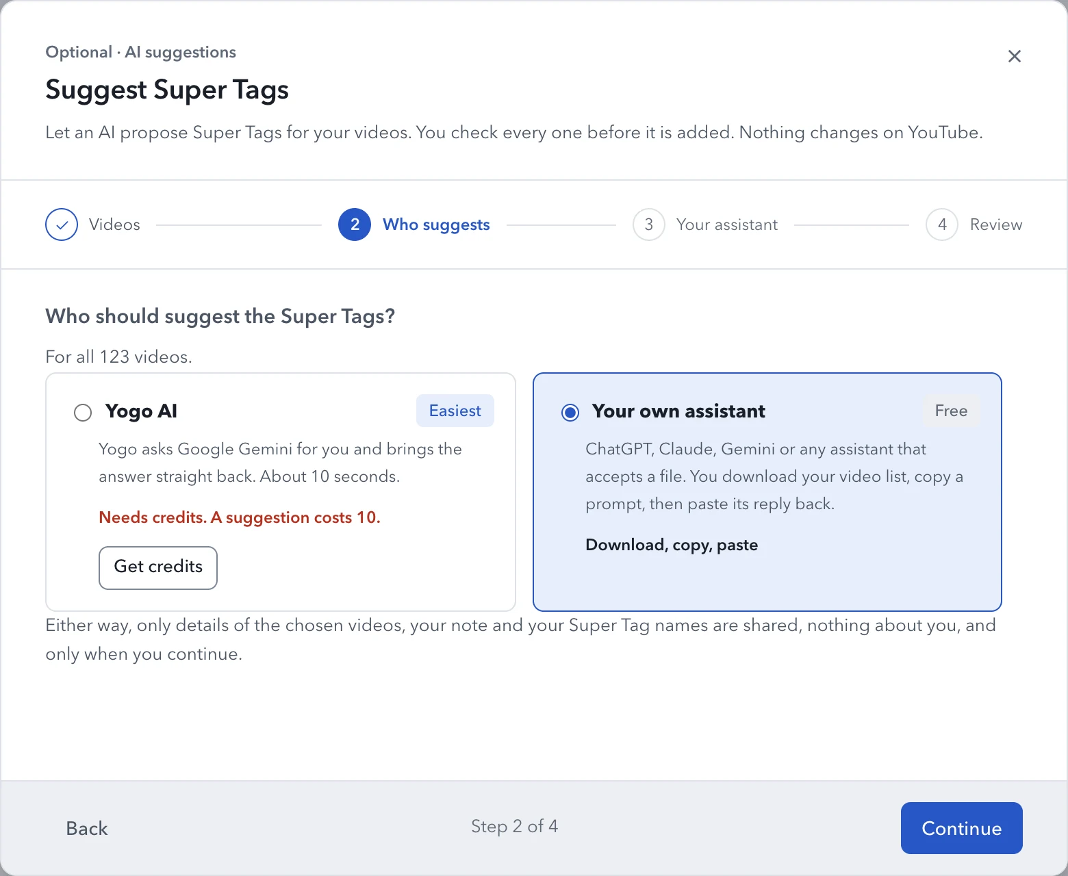Click step number 2 circle

point(355,224)
